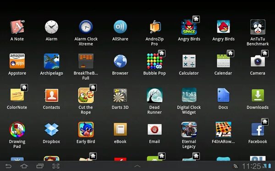
Task: Launch Angry Birds Space
Action: (189, 27)
